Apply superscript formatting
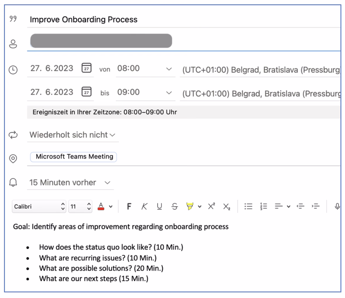Screen dimensions: 345x298 pyautogui.click(x=211, y=206)
